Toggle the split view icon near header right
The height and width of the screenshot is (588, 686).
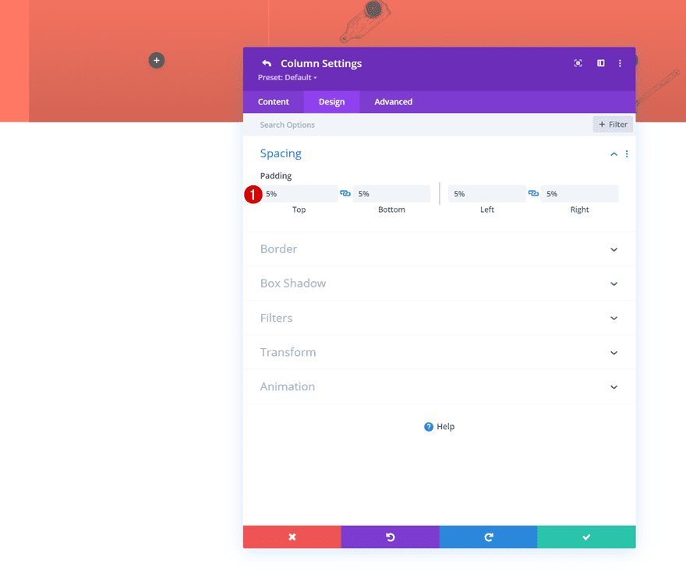[599, 63]
